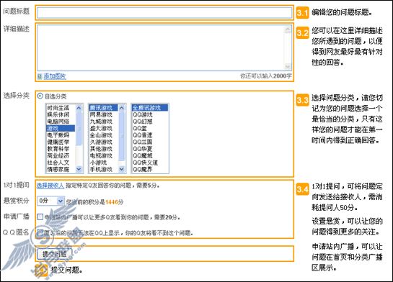Pick QQ魔域 in the third list
The height and width of the screenshot is (282, 393).
[x=150, y=155]
